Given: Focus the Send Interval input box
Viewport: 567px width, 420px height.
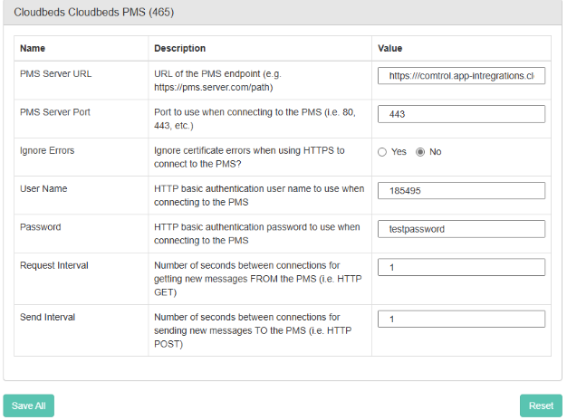Looking at the screenshot, I should click(x=461, y=319).
